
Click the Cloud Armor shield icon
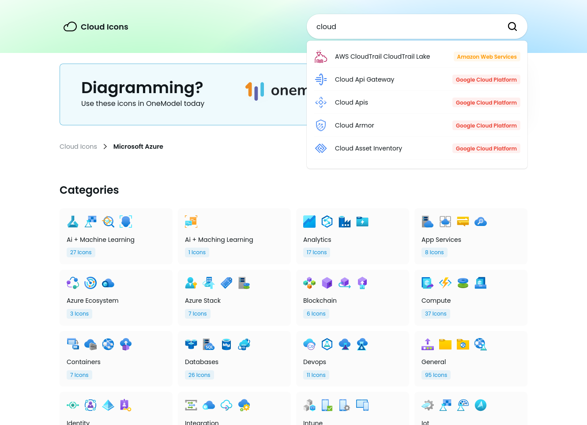(x=321, y=125)
